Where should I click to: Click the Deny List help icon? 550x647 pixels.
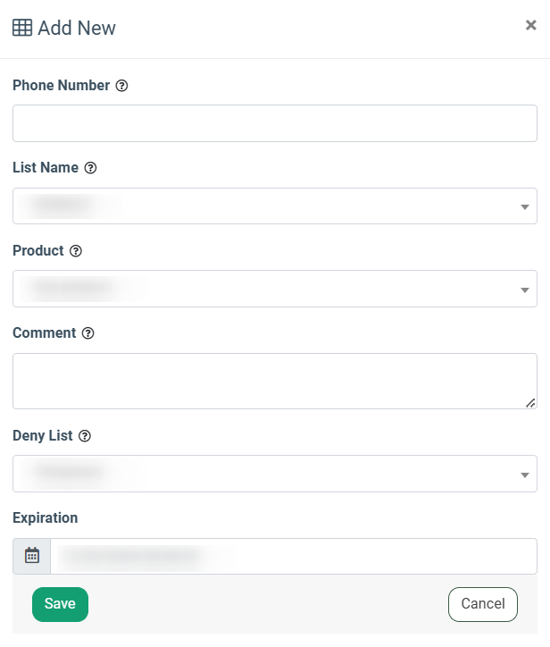[85, 436]
